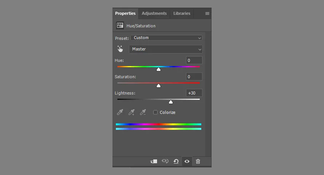Delete this adjustment layer via trash icon
Screen dimensions: 324x175
[x=198, y=161]
